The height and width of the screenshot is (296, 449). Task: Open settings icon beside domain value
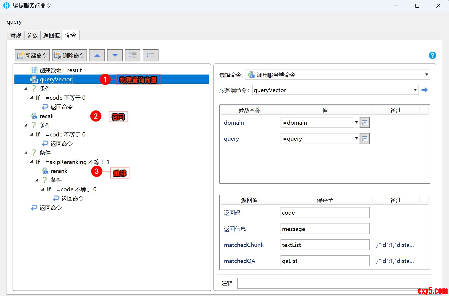click(x=365, y=123)
